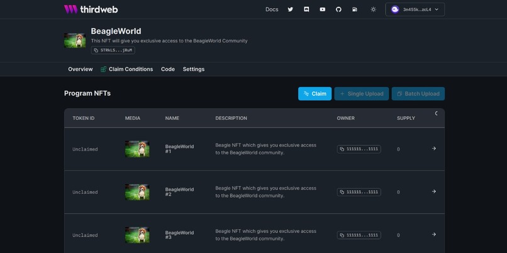
Task: Click Unclaimed token ID in BeagleWorld #3 row
Action: [x=85, y=235]
